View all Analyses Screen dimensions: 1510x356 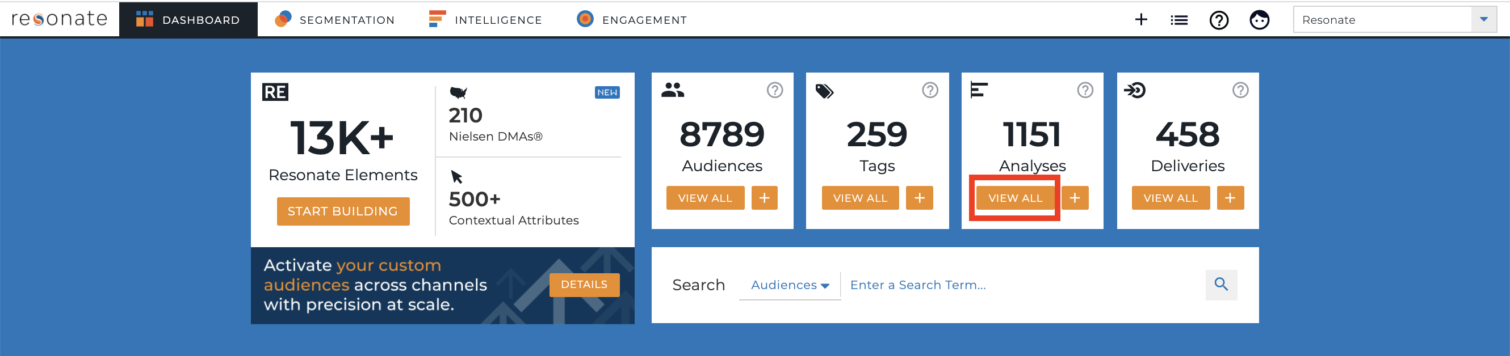click(1015, 198)
